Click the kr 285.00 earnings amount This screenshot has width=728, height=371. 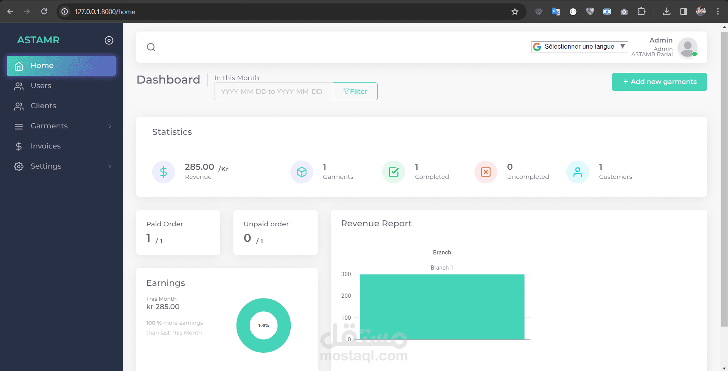tap(163, 307)
